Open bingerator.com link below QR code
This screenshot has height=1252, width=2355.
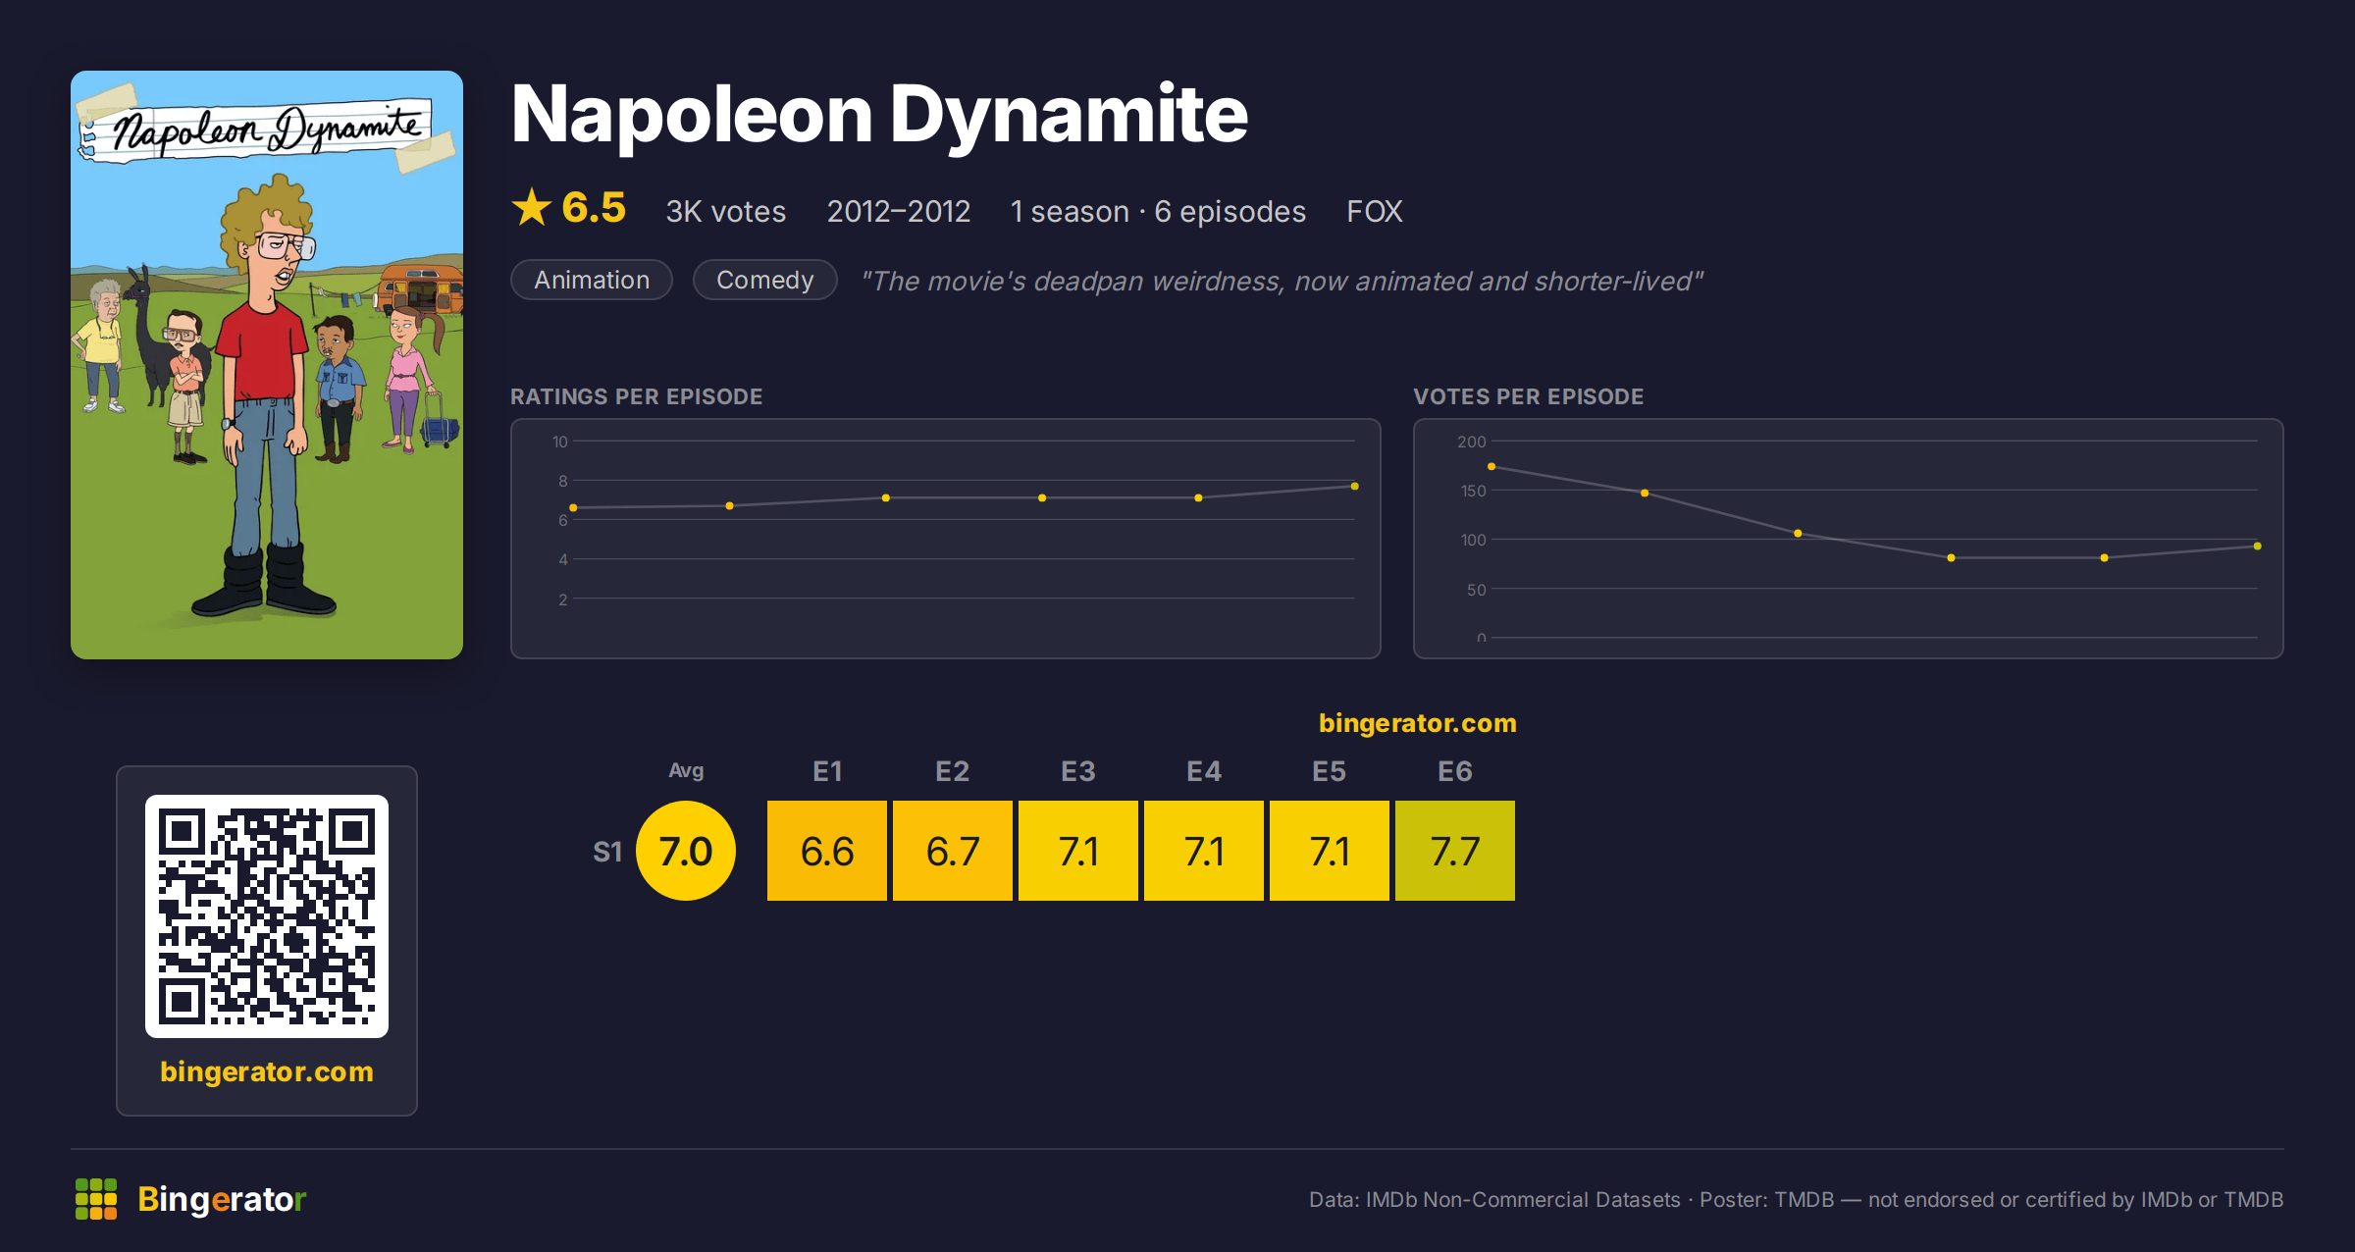(267, 1071)
